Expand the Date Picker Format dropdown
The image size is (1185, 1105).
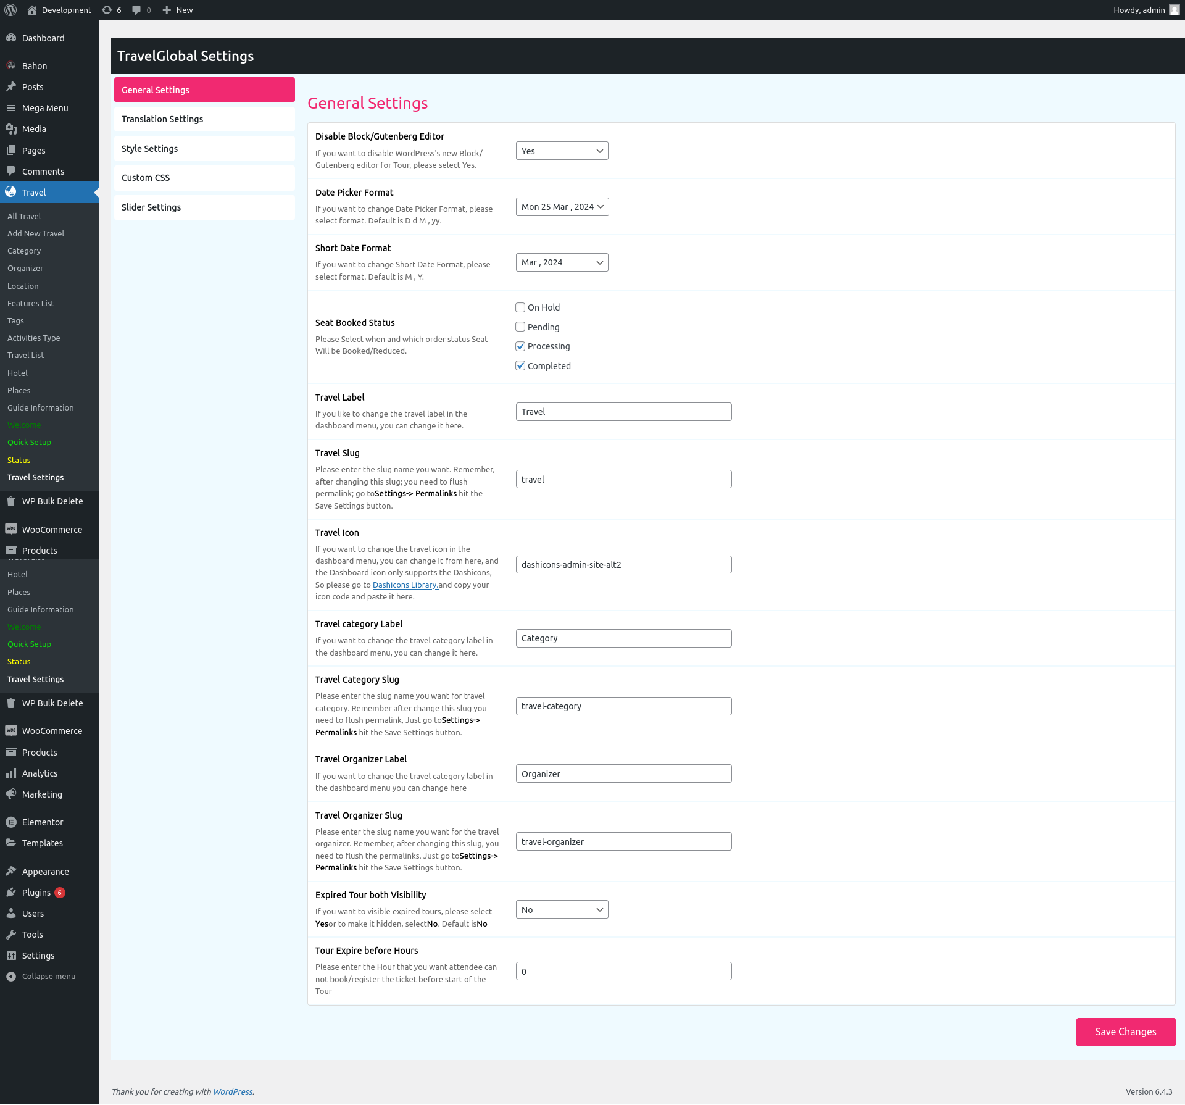click(561, 207)
